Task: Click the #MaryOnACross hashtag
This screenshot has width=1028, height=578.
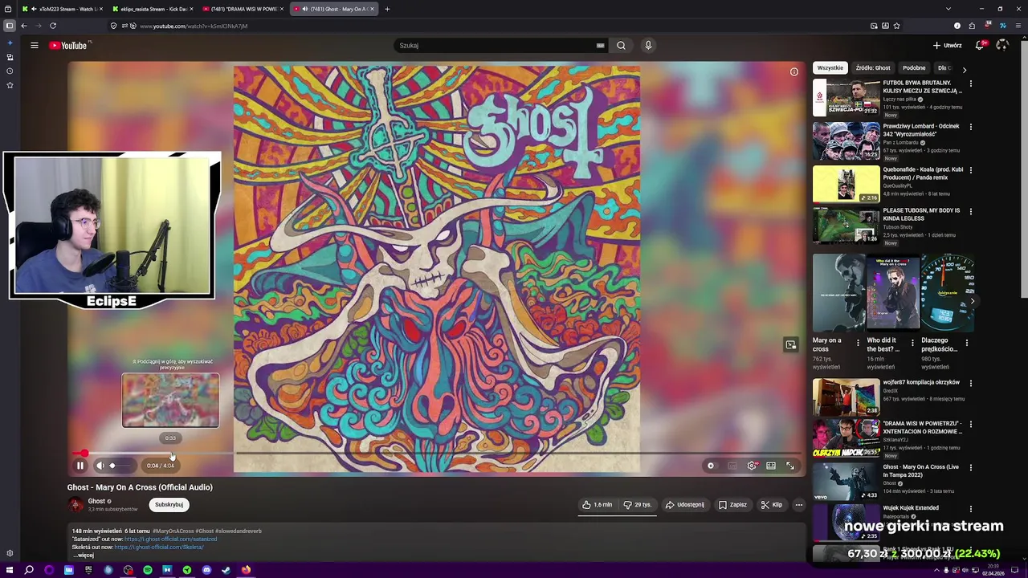Action: 173,531
